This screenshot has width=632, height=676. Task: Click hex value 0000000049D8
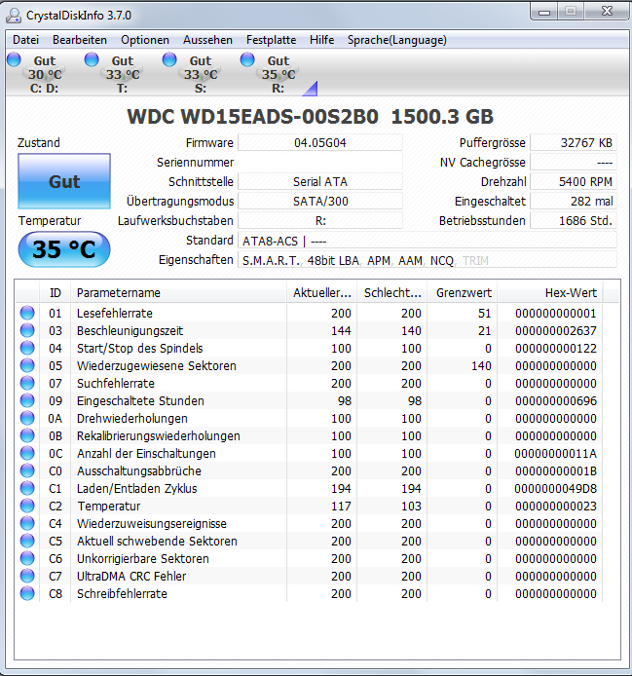[555, 488]
